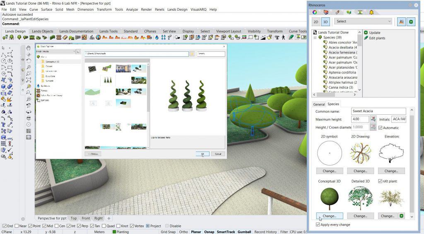The width and height of the screenshot is (424, 234).
Task: Toggle the Point osnap checkbox
Action: click(30, 226)
